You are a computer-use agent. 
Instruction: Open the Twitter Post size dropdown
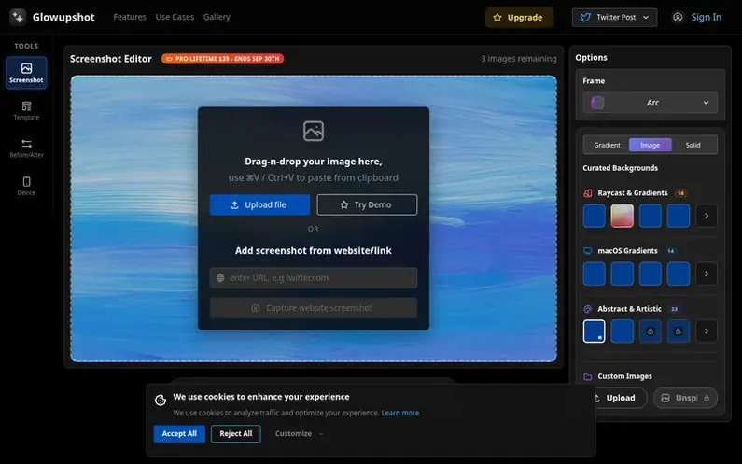[x=614, y=18]
